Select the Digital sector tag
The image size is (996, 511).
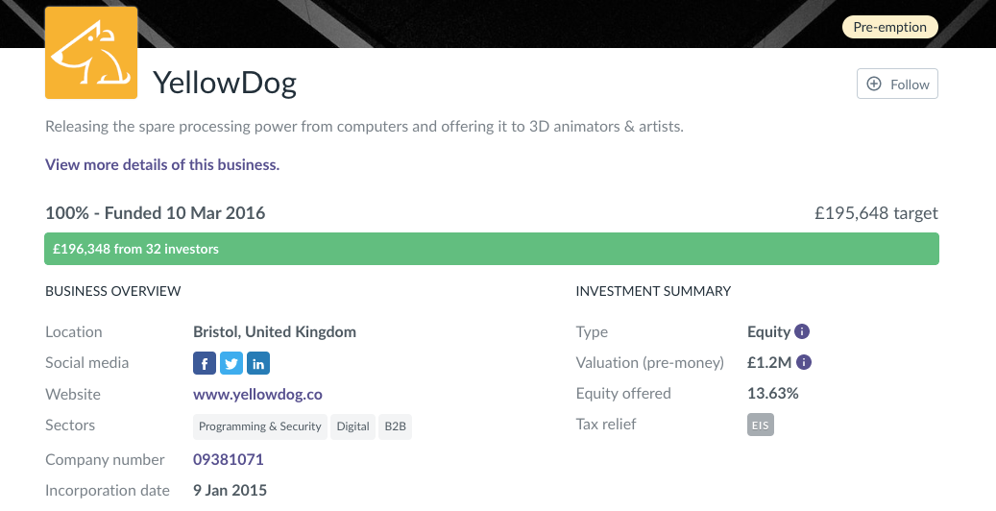pos(353,426)
